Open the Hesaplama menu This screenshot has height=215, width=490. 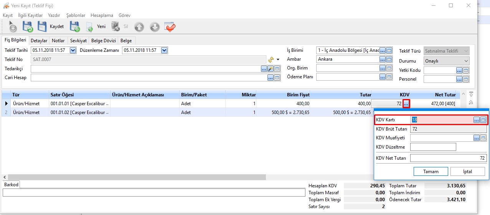pos(102,15)
